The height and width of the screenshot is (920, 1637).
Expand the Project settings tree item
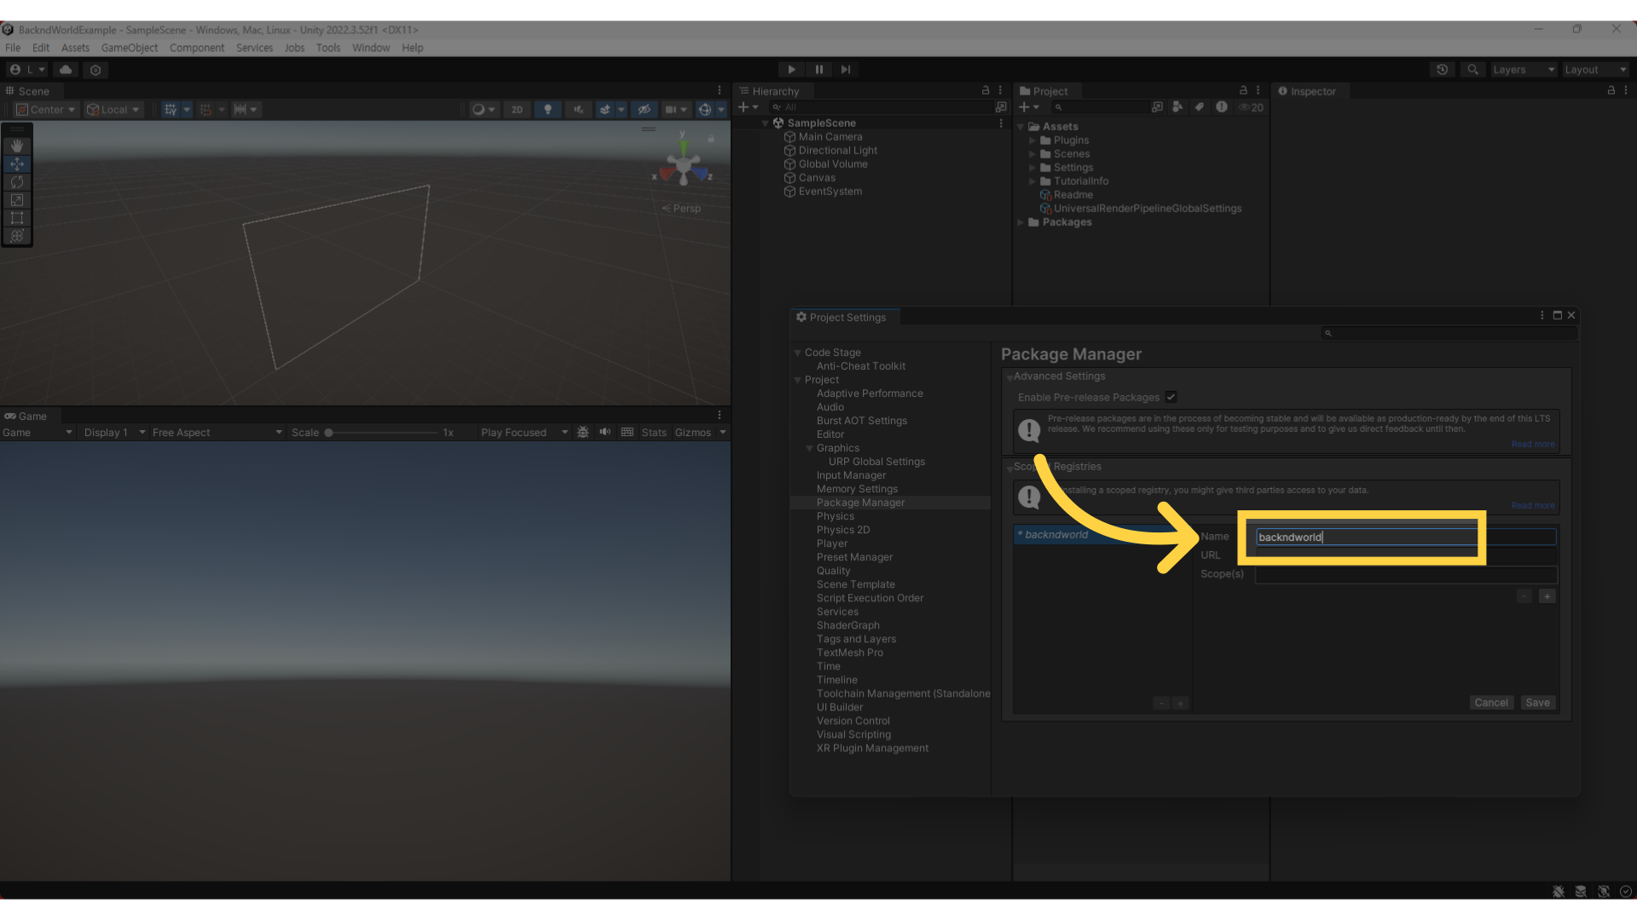pyautogui.click(x=798, y=380)
